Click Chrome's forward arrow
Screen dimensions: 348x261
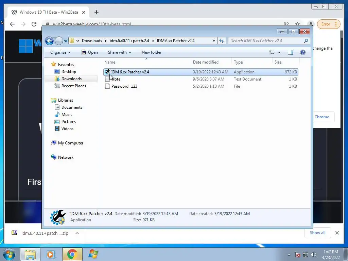pyautogui.click(x=23, y=24)
